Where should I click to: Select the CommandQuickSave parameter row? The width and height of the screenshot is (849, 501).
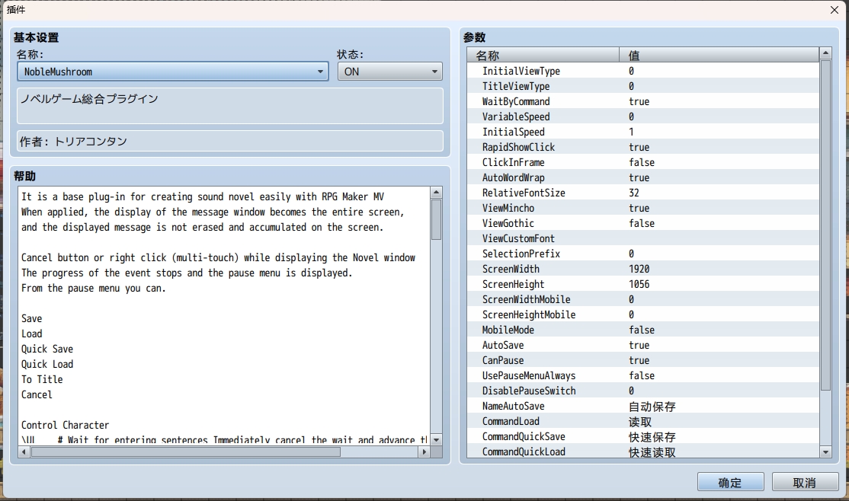pos(643,436)
